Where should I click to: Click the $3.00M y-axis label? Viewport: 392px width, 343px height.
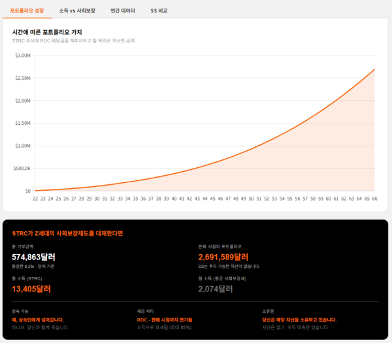[x=23, y=56]
